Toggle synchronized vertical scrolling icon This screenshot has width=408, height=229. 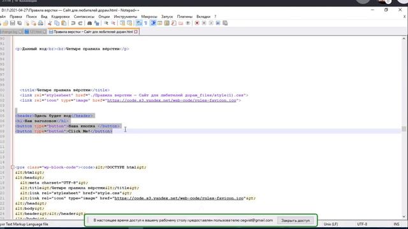coord(122,23)
